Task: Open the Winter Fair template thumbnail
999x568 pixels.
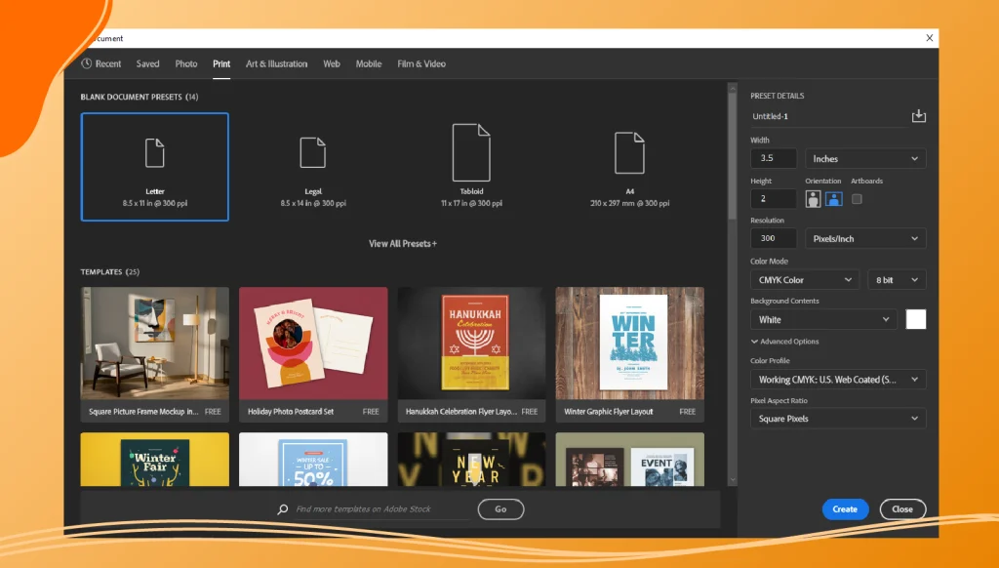Action: pos(155,460)
